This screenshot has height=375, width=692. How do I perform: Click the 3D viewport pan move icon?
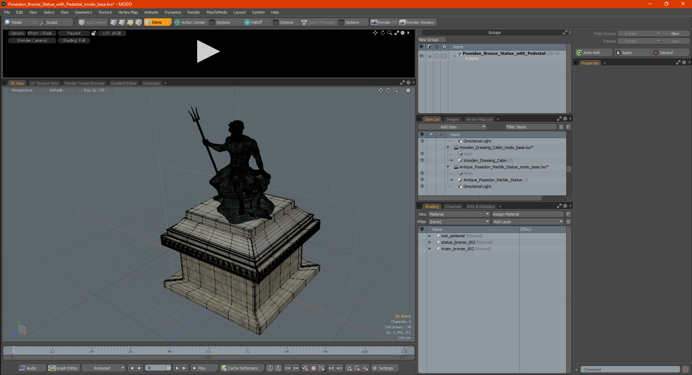[x=381, y=91]
